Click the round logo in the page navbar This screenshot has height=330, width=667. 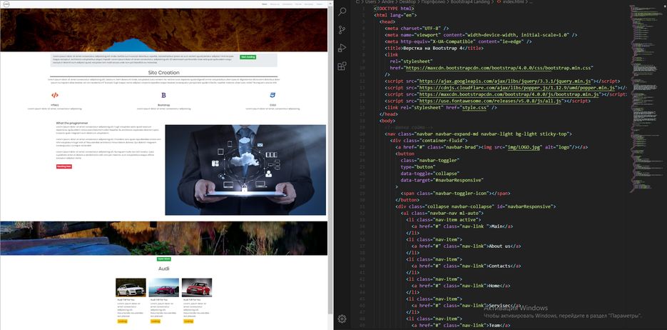tap(8, 4)
